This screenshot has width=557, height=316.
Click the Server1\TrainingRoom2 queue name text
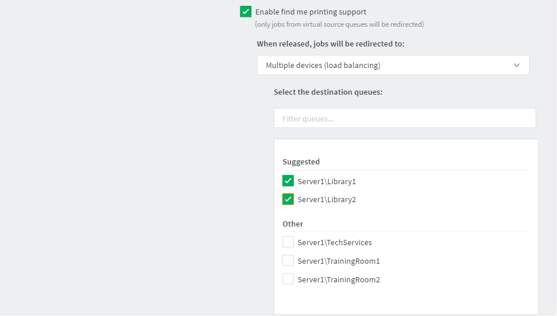click(x=339, y=280)
